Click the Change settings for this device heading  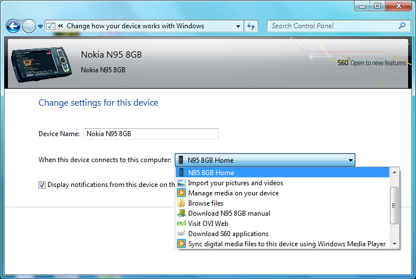[98, 103]
